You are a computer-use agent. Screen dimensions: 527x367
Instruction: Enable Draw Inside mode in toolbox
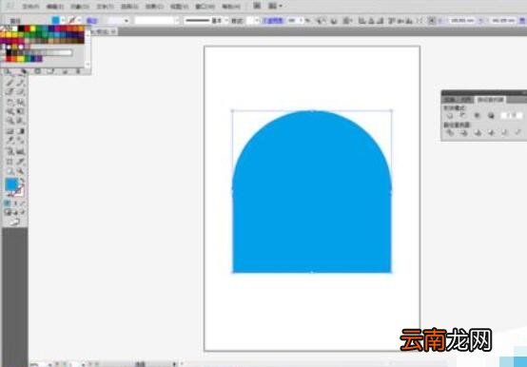(22, 212)
